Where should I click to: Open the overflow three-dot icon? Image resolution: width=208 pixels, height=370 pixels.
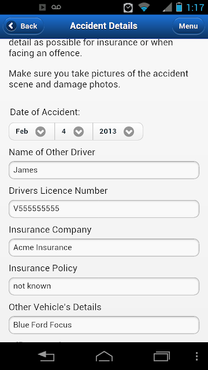pos(197,356)
